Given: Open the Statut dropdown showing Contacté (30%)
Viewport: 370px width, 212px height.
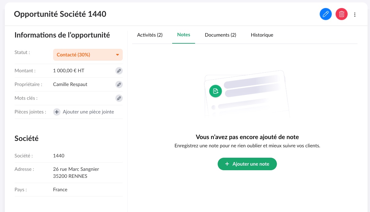Looking at the screenshot, I should pos(88,55).
